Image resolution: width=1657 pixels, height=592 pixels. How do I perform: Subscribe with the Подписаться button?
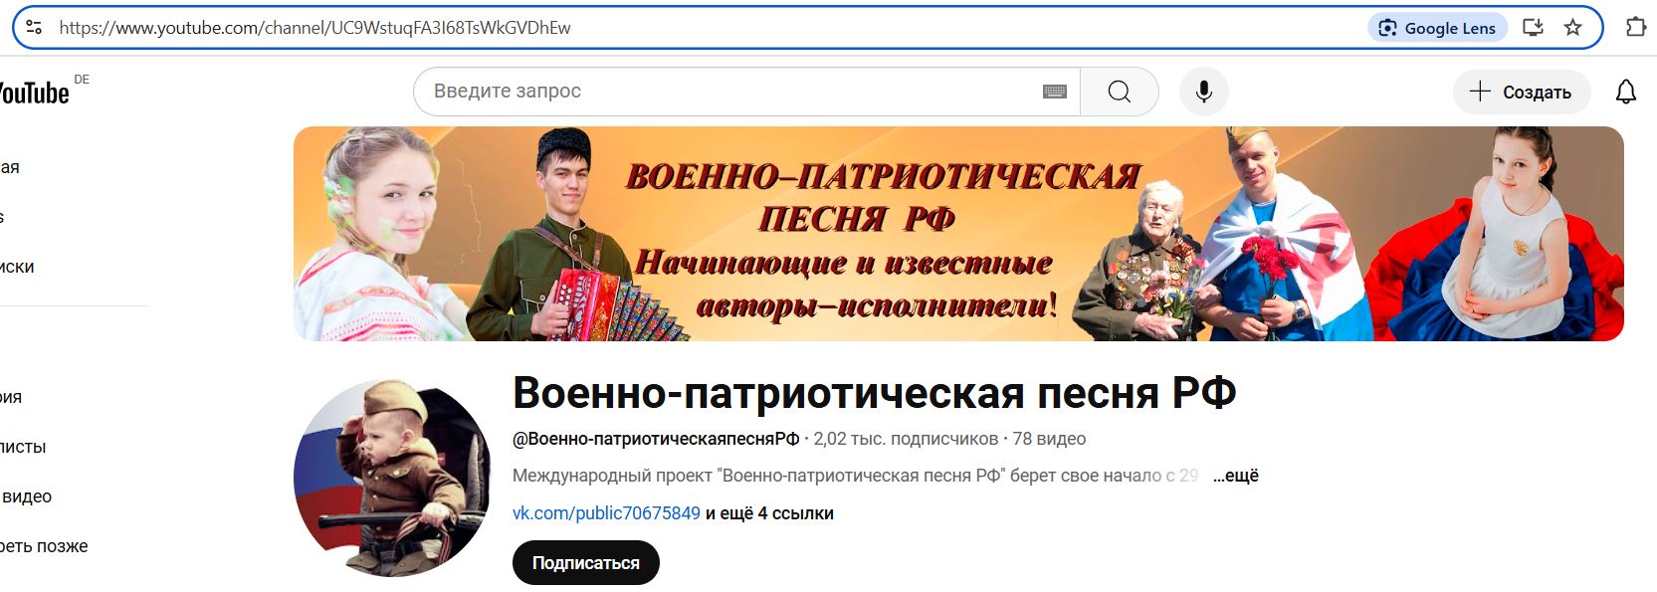tap(586, 563)
